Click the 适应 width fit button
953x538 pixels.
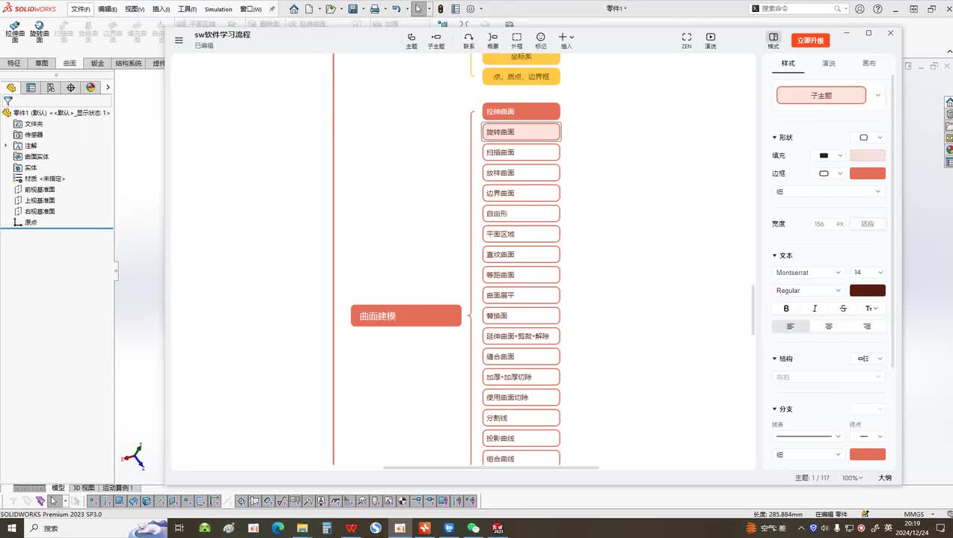pos(868,224)
